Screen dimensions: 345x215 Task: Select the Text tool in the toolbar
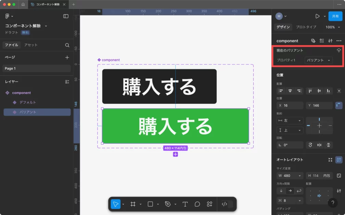(x=185, y=204)
